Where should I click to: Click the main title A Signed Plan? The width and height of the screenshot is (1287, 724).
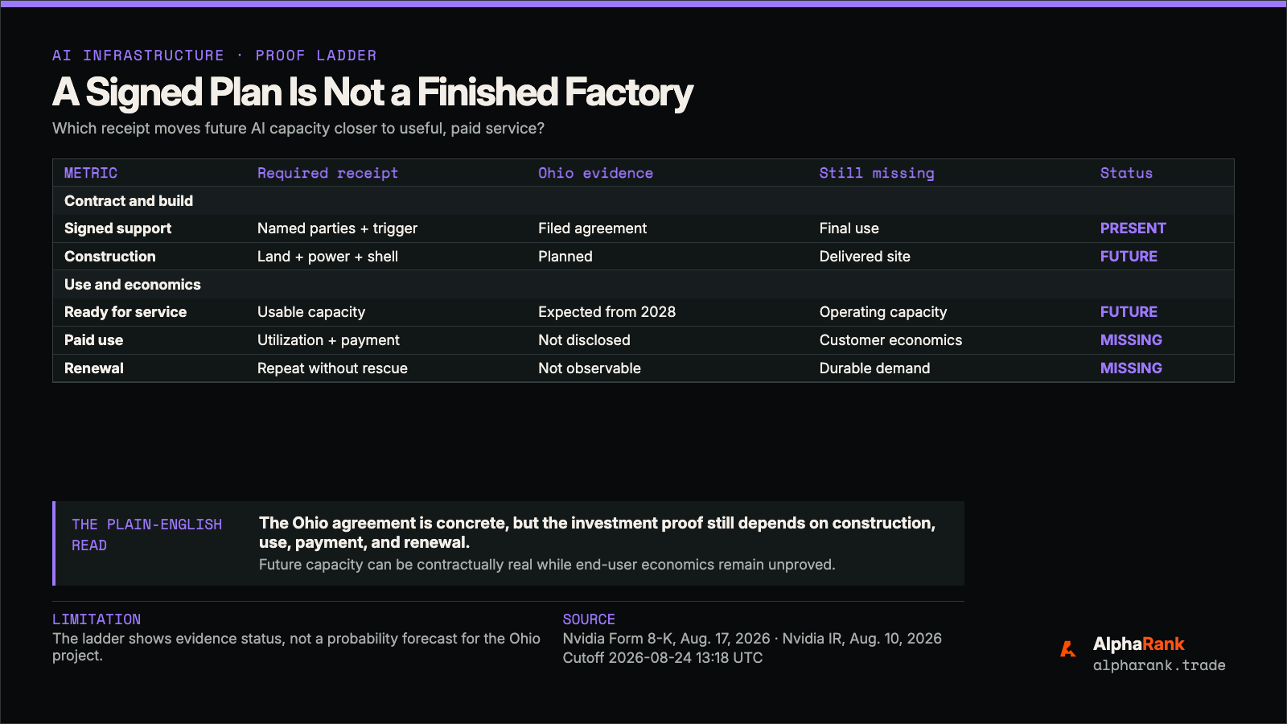coord(372,93)
